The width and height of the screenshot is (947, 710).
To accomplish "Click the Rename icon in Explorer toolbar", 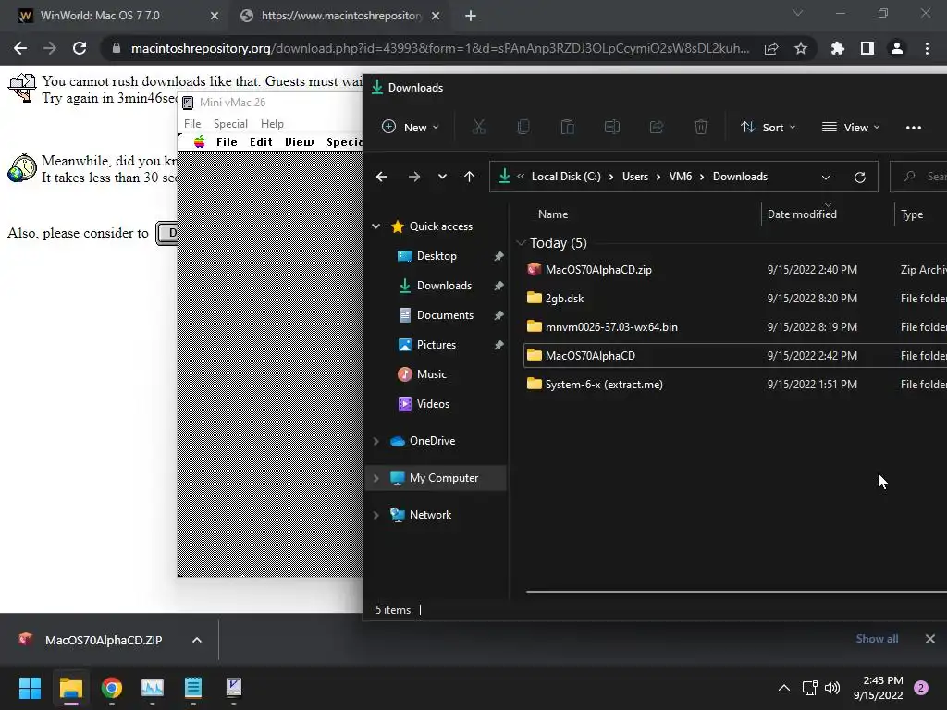I will click(612, 127).
